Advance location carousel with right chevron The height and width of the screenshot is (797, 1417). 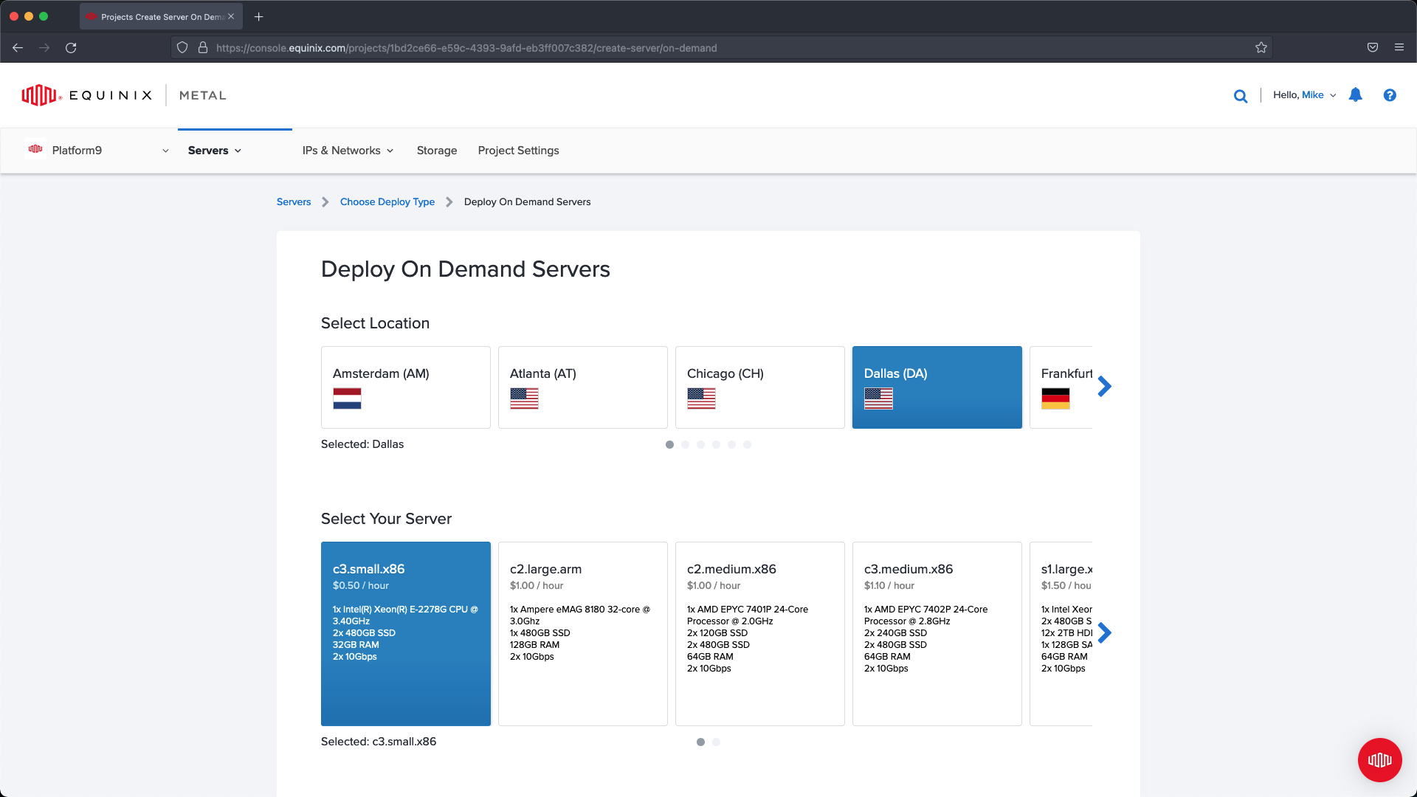1104,386
